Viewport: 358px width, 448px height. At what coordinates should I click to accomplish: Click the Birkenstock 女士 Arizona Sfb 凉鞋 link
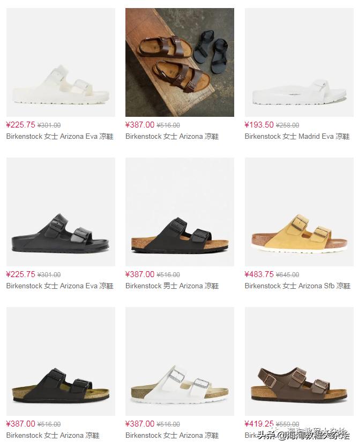297,286
